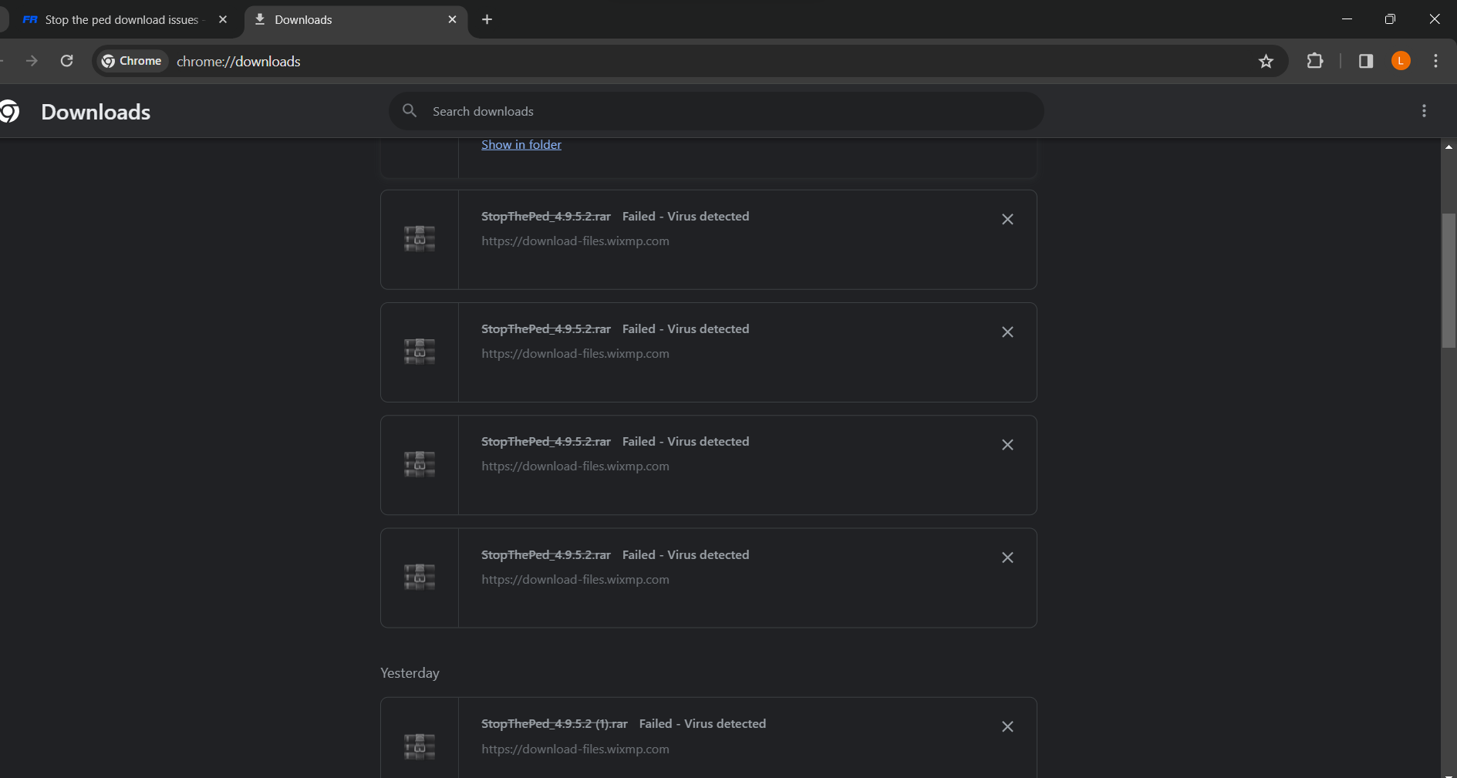Viewport: 1457px width, 778px height.
Task: Click the Yesterday section heading
Action: [410, 673]
